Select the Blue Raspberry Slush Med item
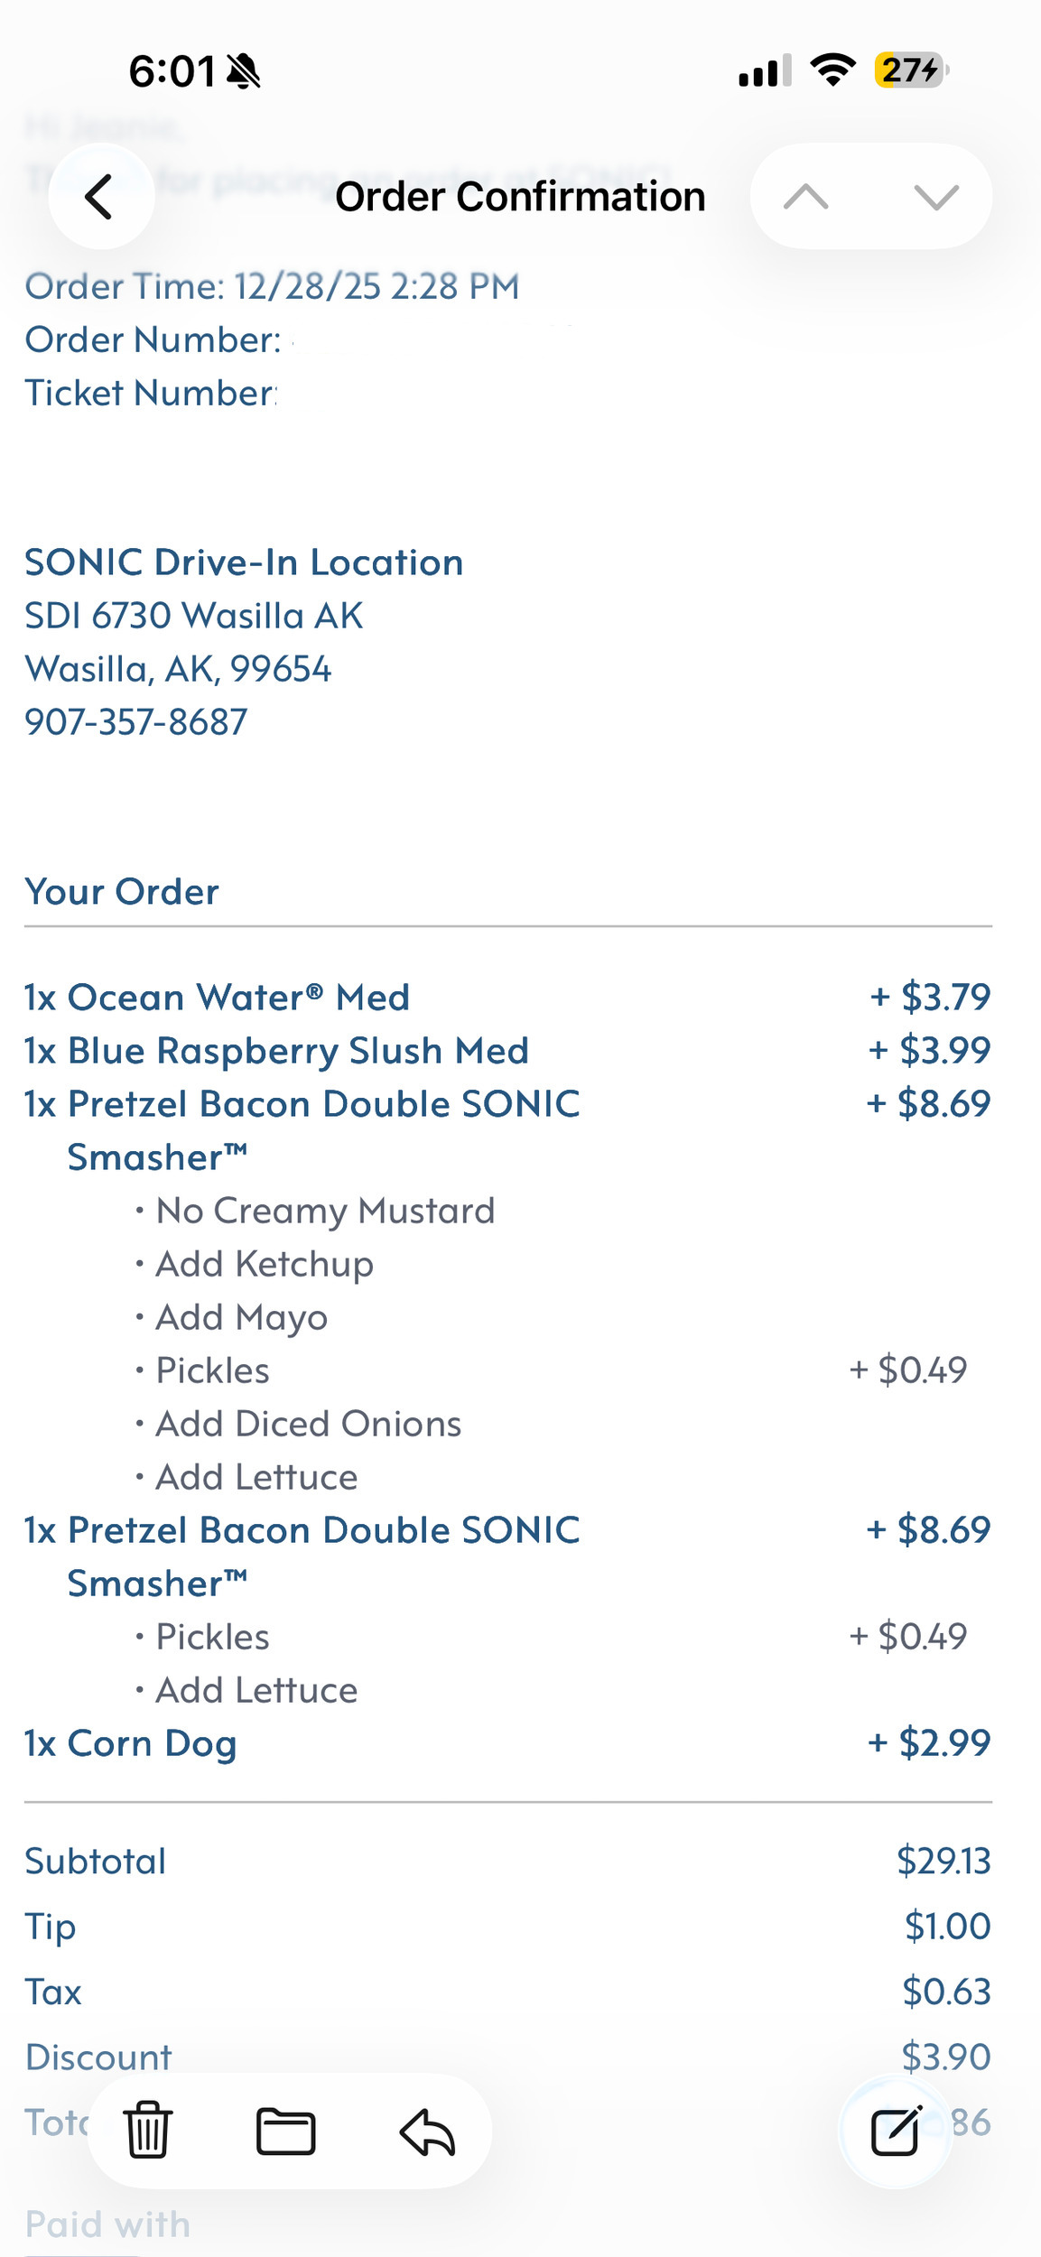This screenshot has width=1041, height=2257. (x=276, y=1050)
